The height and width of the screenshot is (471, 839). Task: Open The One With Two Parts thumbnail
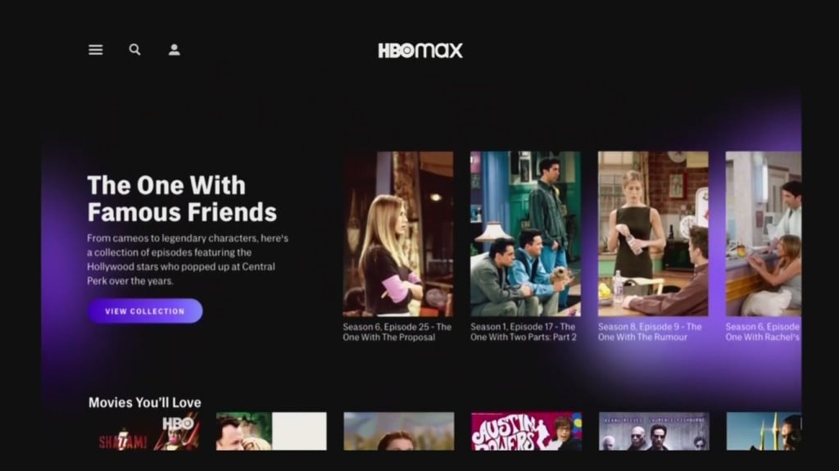[525, 234]
